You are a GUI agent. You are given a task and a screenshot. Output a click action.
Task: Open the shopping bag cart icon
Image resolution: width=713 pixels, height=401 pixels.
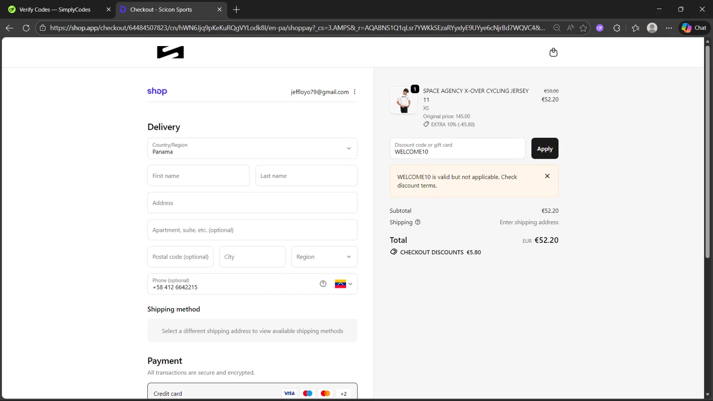pyautogui.click(x=553, y=52)
